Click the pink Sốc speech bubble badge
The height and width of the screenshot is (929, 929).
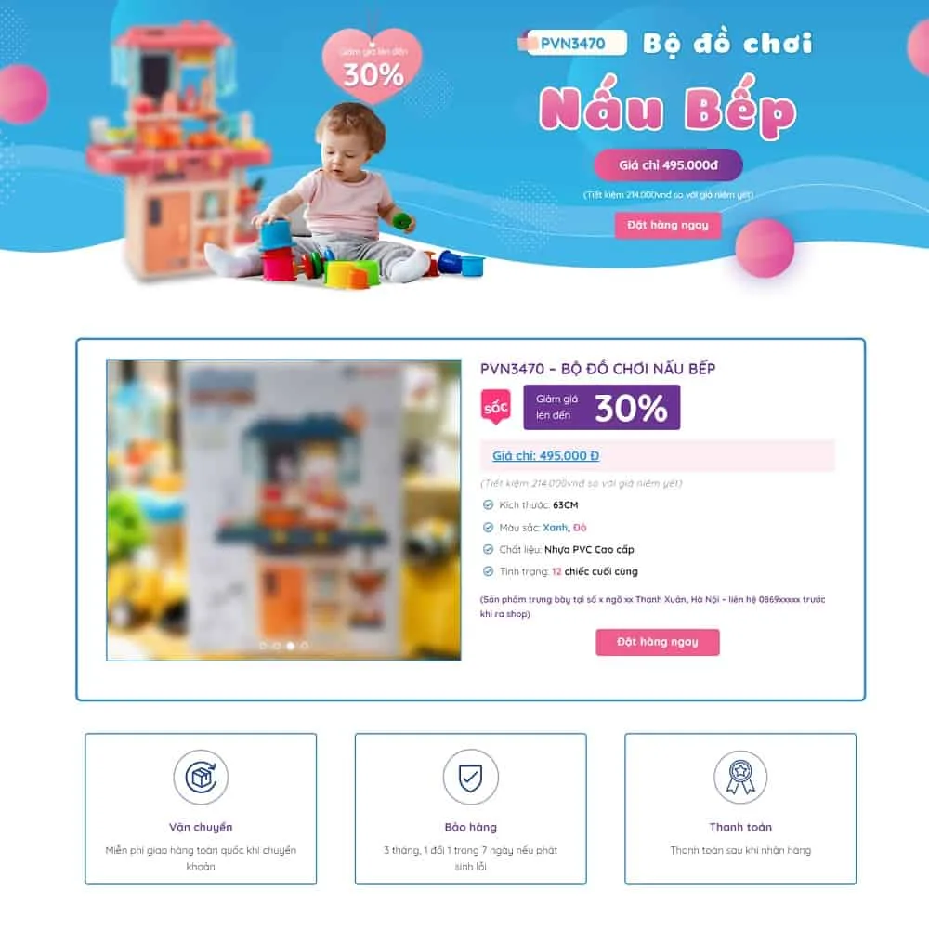(x=495, y=407)
